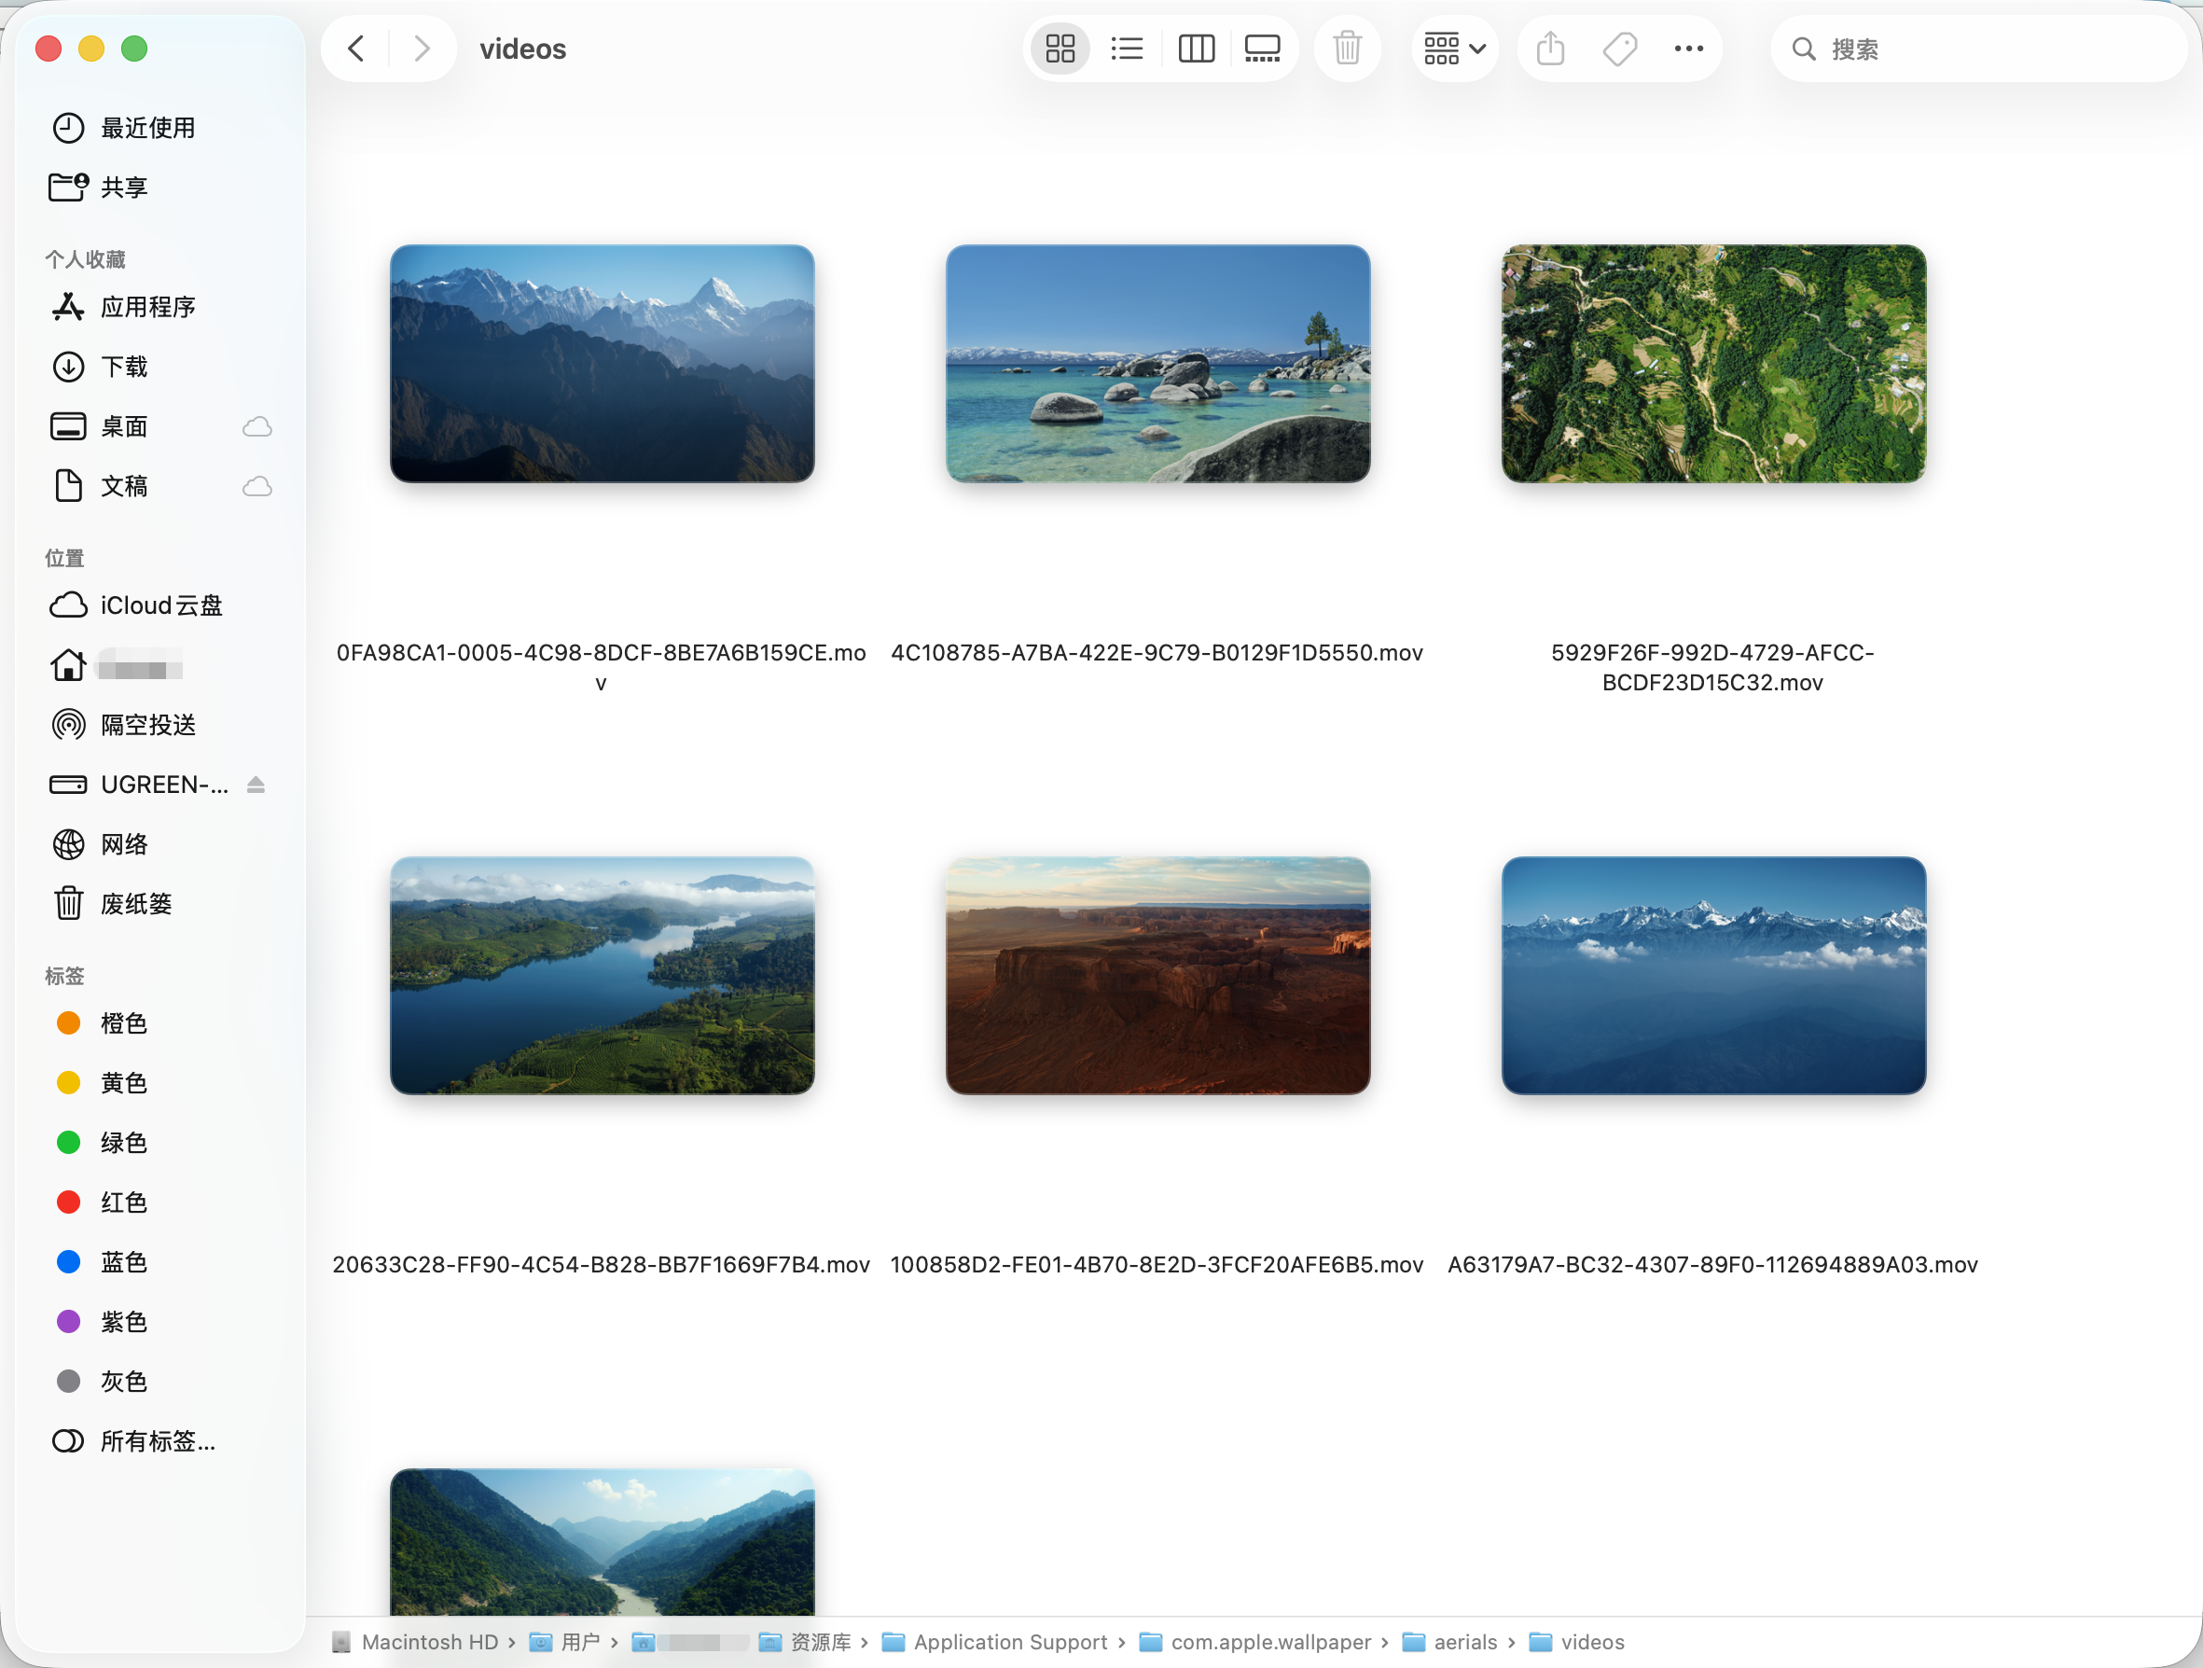Open 所有标签 all tags item
The height and width of the screenshot is (1668, 2203).
tap(158, 1440)
